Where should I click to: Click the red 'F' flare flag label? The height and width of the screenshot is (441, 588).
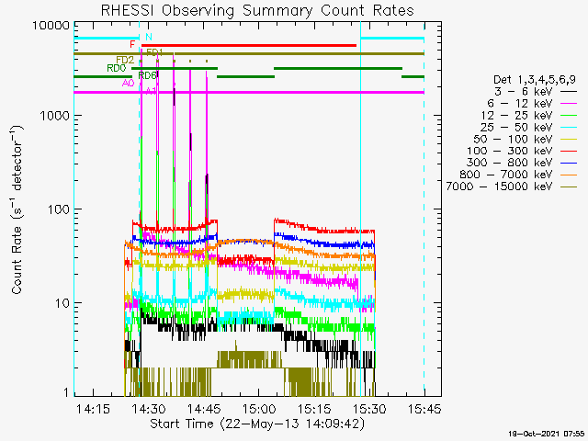tap(132, 45)
